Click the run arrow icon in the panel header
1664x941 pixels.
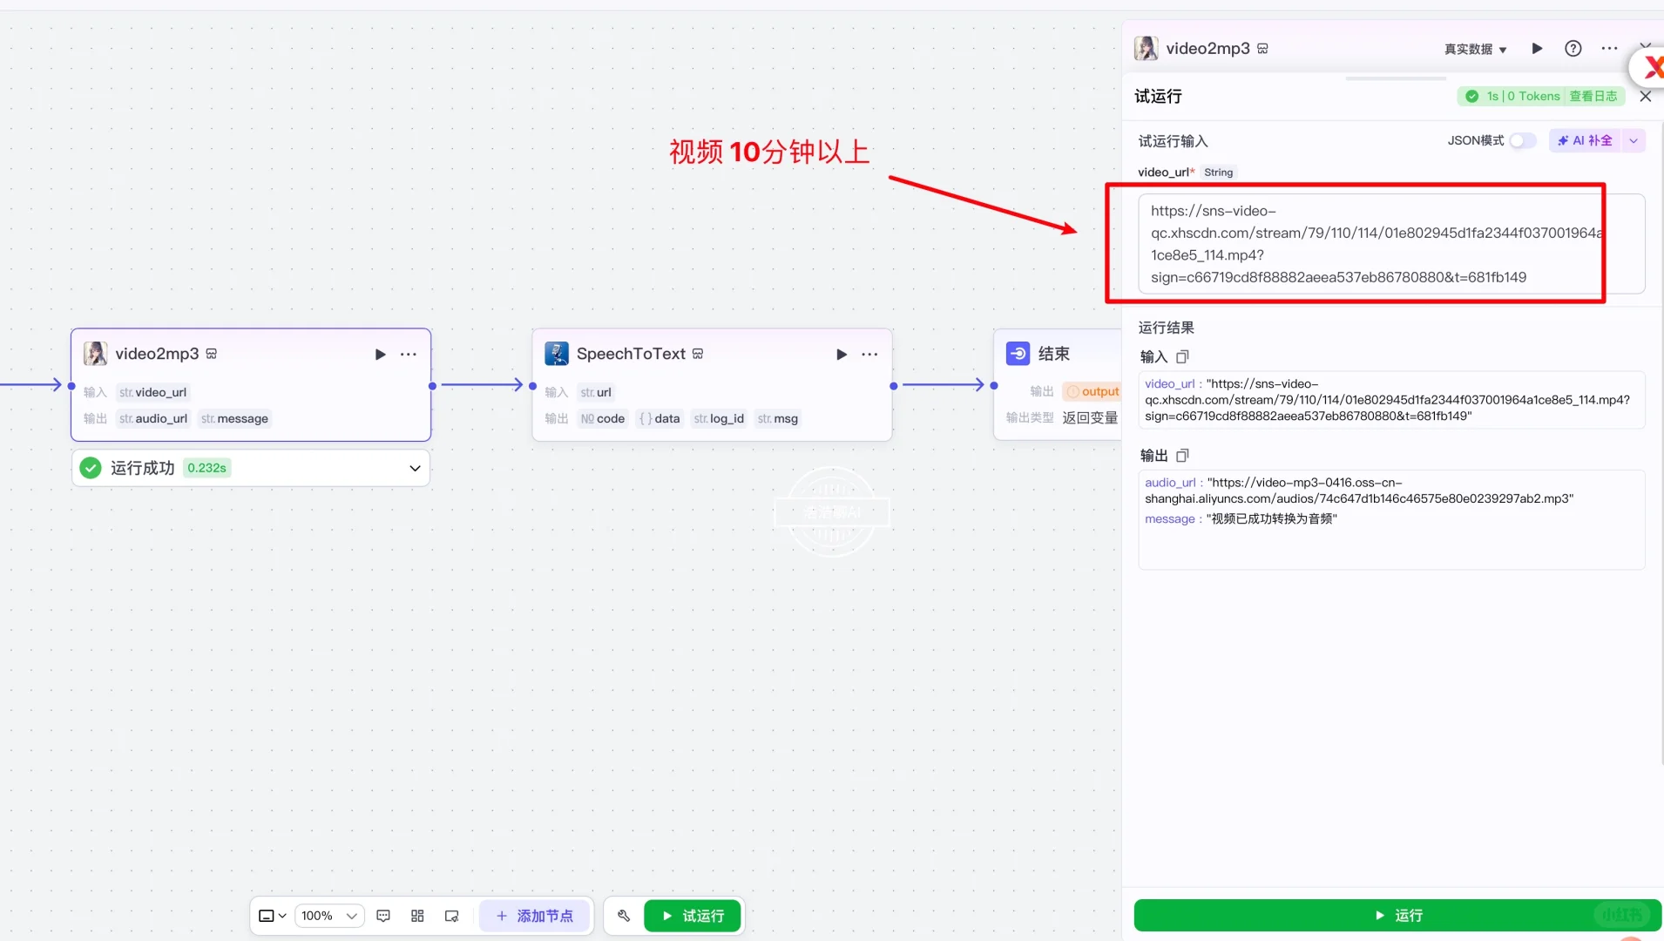(1536, 49)
